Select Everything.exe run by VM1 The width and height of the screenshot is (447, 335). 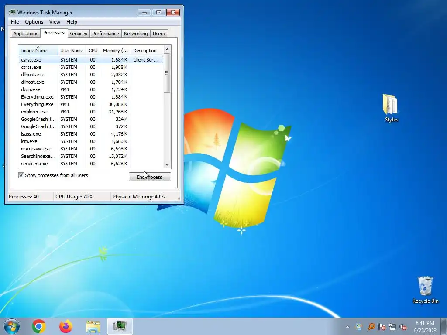pyautogui.click(x=91, y=104)
